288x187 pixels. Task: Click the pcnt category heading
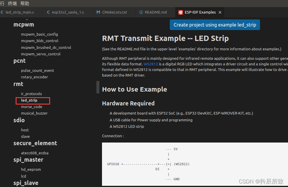coord(19,61)
